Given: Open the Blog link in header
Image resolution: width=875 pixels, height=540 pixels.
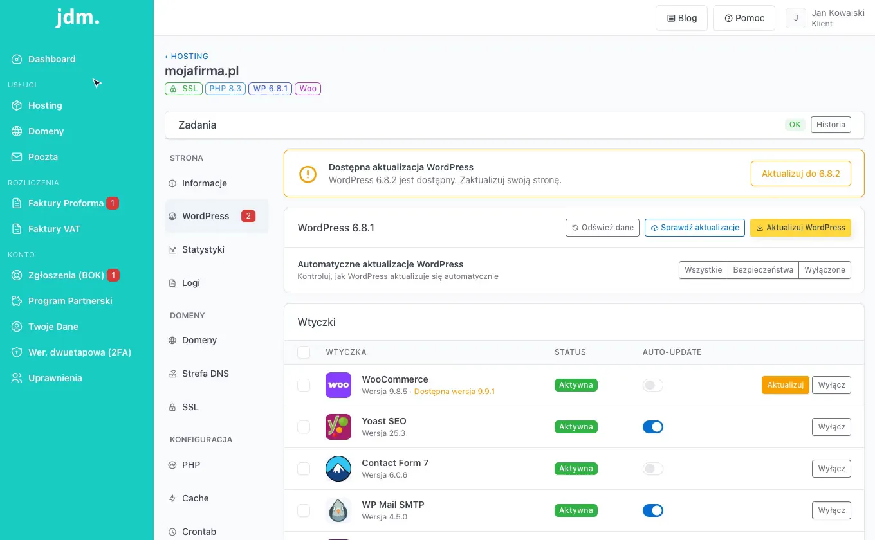Looking at the screenshot, I should click(x=682, y=18).
